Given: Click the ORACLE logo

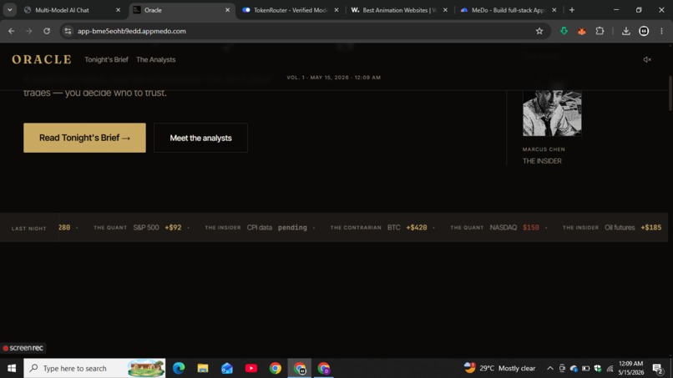Looking at the screenshot, I should pyautogui.click(x=42, y=59).
